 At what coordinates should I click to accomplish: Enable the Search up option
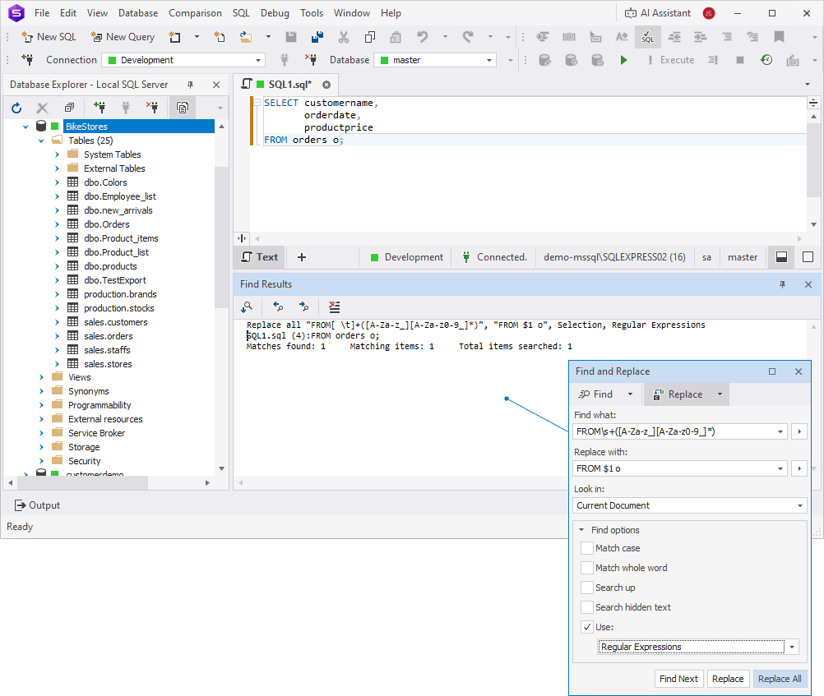(587, 588)
